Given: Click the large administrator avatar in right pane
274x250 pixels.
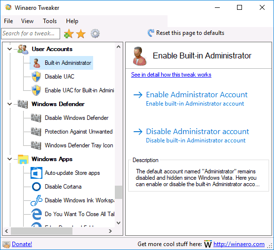Looking at the screenshot, I should click(139, 56).
